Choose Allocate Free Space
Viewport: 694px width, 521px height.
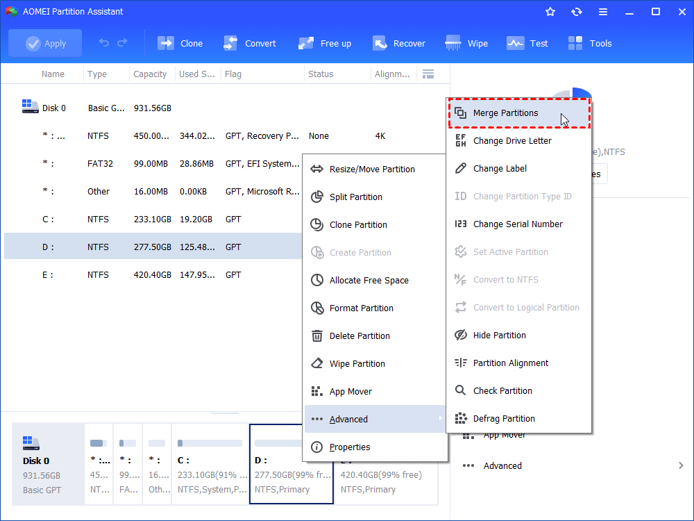(375, 281)
